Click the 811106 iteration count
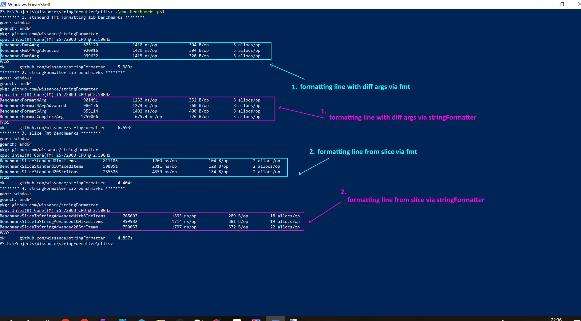 coord(110,161)
